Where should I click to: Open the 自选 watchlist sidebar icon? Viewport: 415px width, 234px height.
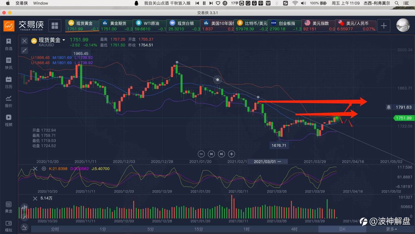(8, 44)
